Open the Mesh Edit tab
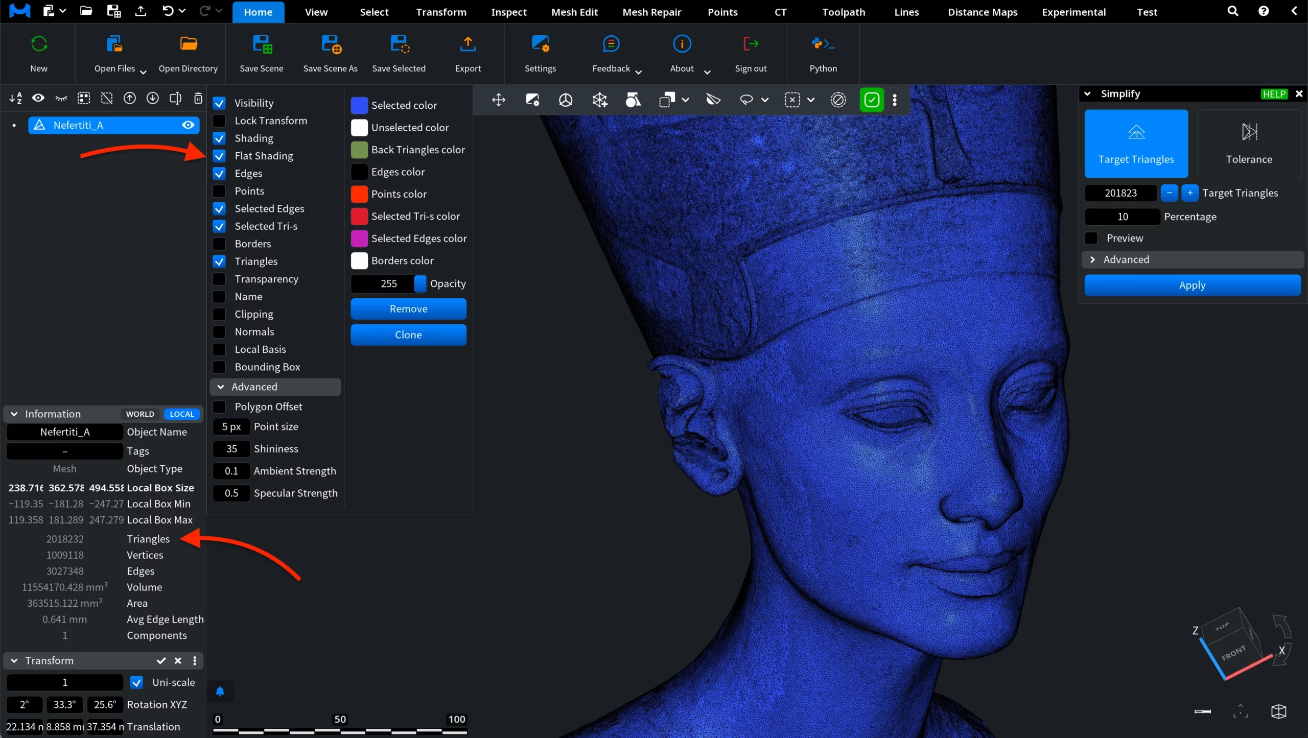Viewport: 1308px width, 738px height. coord(574,12)
